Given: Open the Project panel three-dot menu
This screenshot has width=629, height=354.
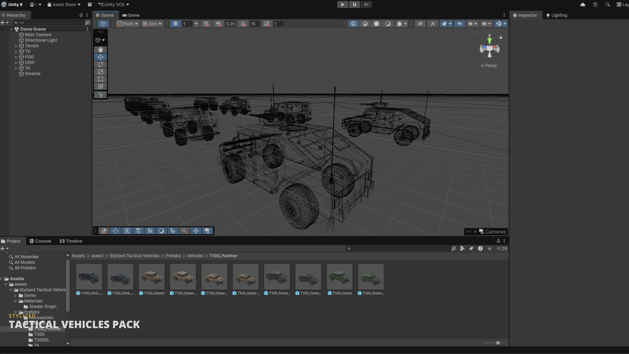Looking at the screenshot, I should tap(505, 241).
